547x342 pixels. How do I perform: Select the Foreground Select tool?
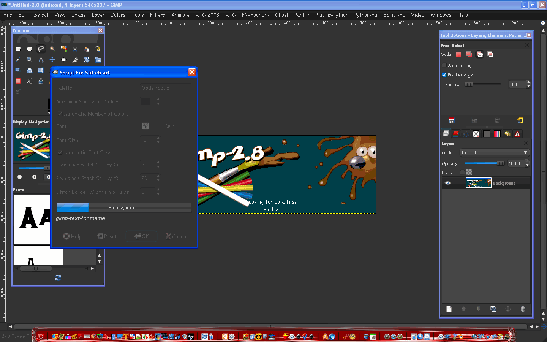tap(87, 49)
